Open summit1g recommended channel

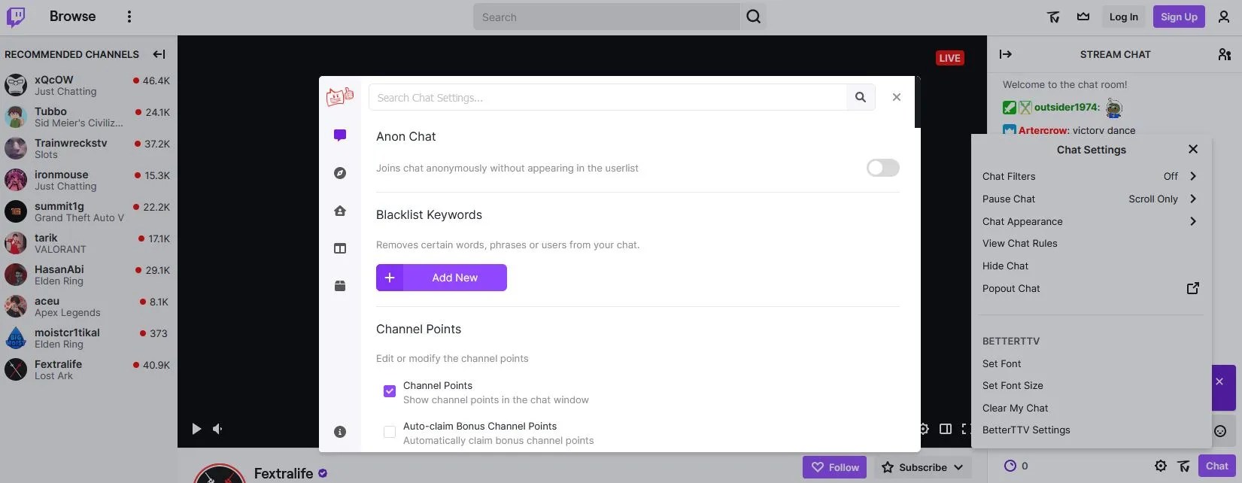pos(88,211)
